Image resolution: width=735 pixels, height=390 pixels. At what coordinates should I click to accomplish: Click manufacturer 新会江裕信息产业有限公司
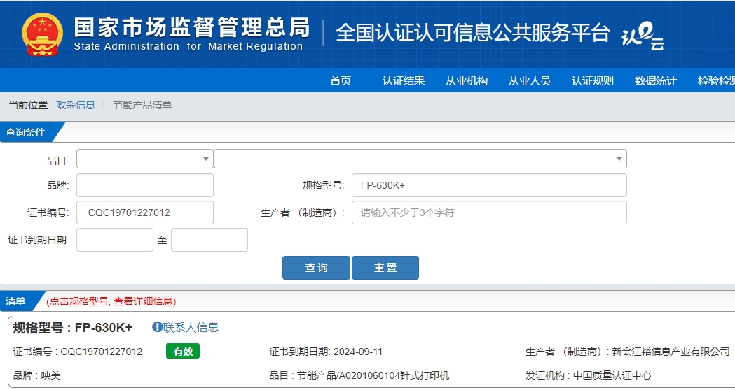[x=671, y=352]
